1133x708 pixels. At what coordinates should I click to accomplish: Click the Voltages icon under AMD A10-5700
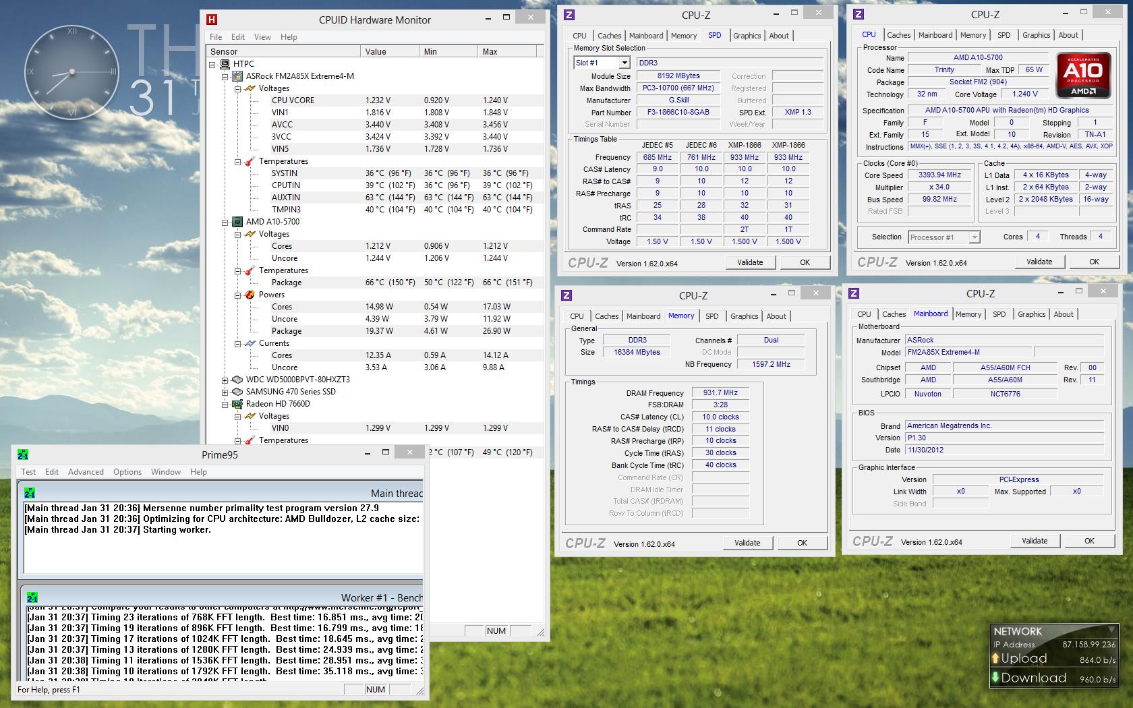click(x=250, y=234)
